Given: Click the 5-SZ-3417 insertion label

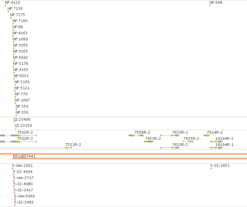Looking at the screenshot, I should (23, 190).
